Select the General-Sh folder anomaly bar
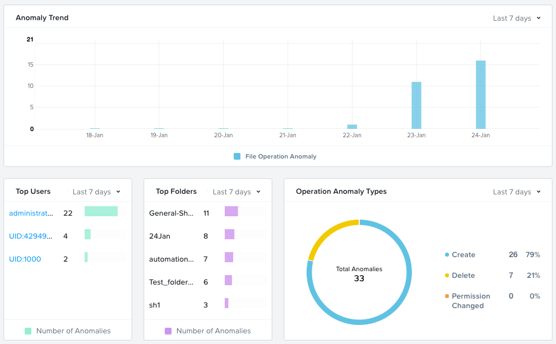This screenshot has height=344, width=556. (x=231, y=213)
